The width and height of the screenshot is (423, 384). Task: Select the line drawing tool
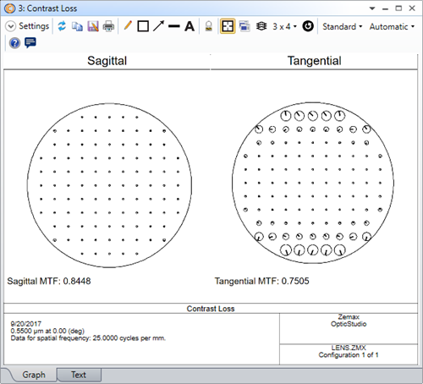(x=174, y=26)
